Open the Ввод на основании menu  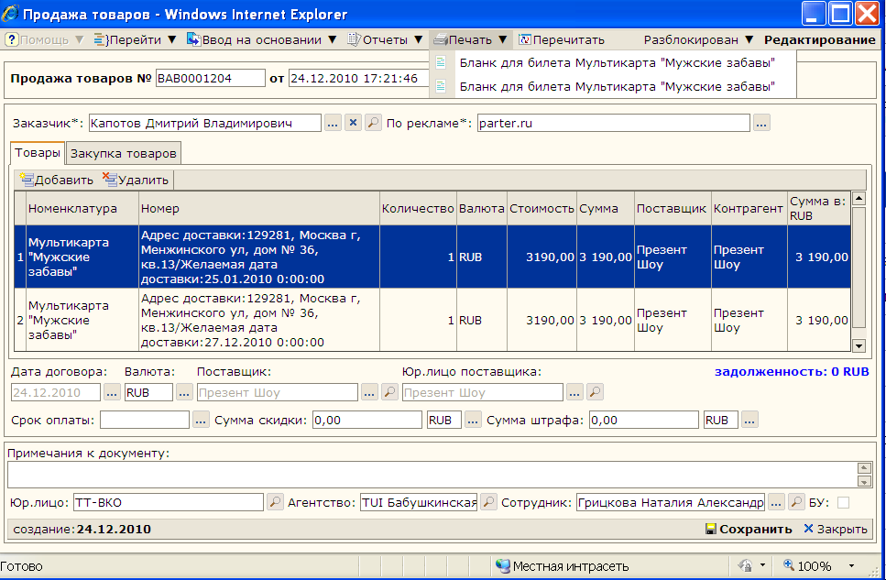262,40
